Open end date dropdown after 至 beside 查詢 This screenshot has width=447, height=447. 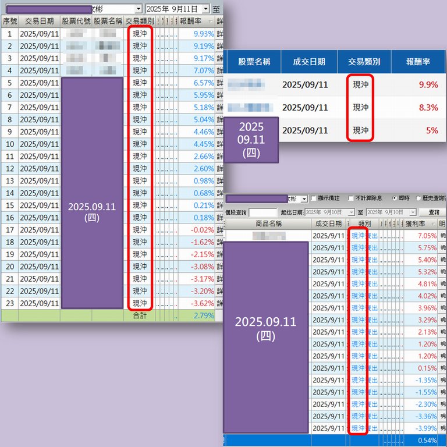point(412,212)
